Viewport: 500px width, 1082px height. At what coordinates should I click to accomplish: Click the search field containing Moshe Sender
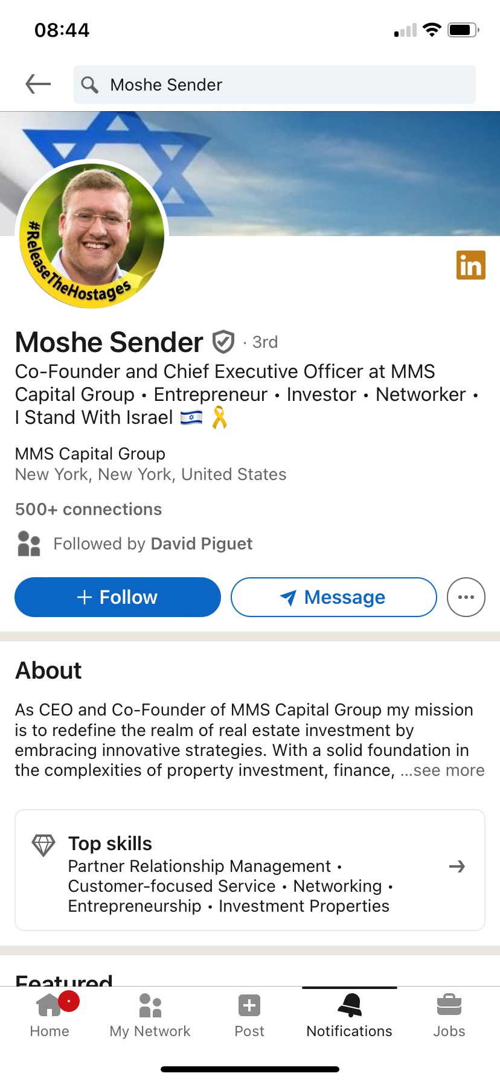(284, 85)
